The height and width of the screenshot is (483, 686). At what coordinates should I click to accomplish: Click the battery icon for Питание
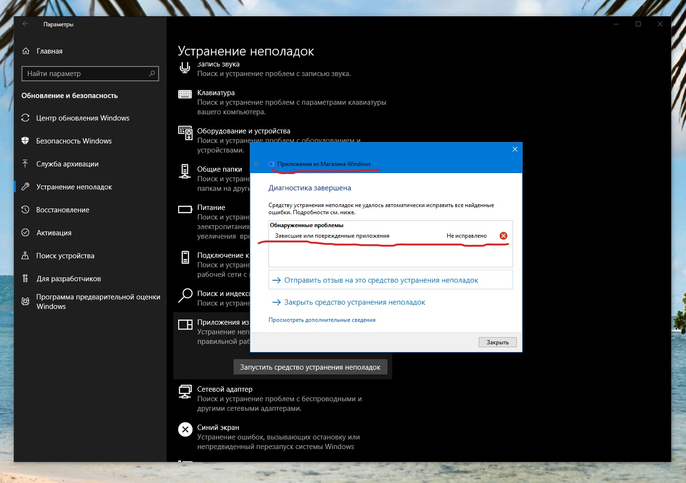click(185, 209)
